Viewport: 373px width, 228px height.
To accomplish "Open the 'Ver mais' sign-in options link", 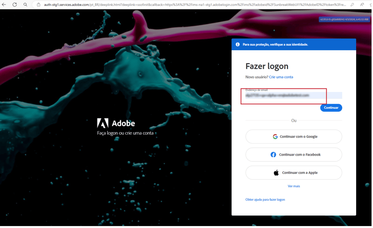I will 294,186.
